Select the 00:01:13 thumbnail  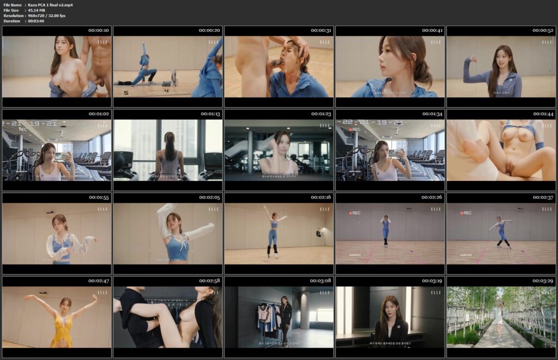[168, 150]
